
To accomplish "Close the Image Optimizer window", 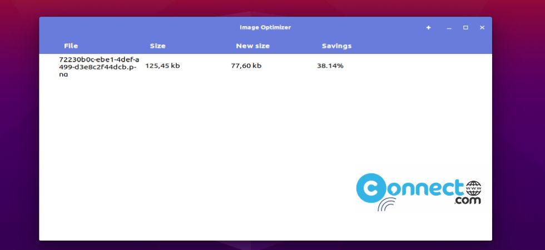I will click(x=482, y=28).
